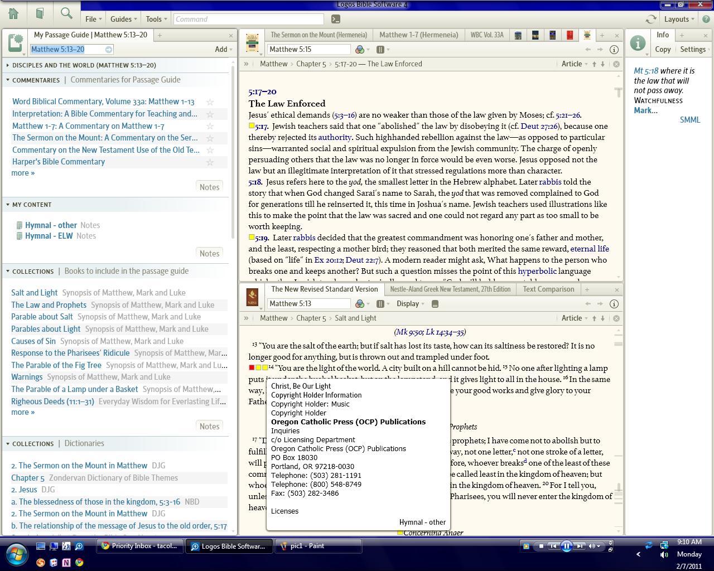Open the Add dropdown in Passage Guide
The image size is (714, 571).
coord(224,49)
